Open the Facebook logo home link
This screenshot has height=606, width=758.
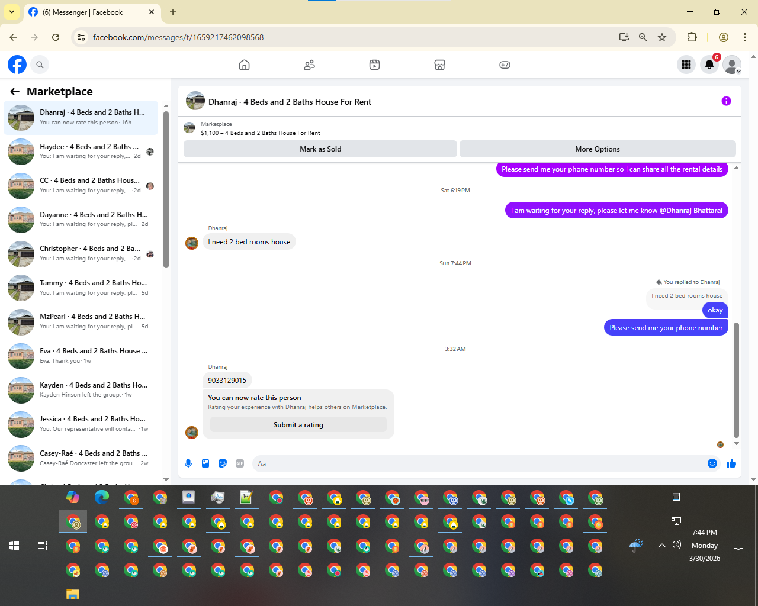17,65
